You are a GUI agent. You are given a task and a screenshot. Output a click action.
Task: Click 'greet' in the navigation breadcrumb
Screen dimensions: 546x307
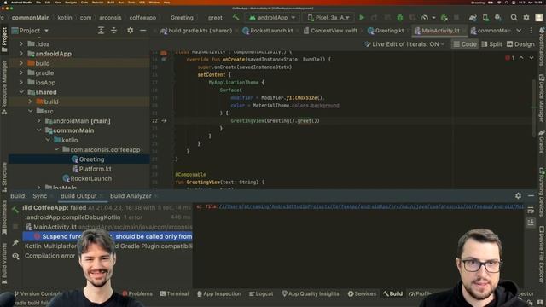click(215, 17)
